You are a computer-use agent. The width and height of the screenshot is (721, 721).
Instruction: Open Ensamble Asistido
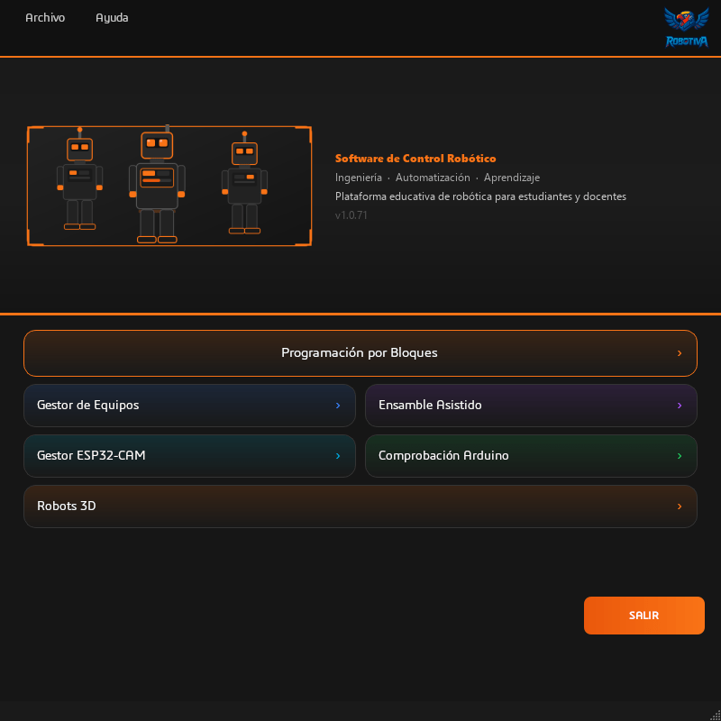[x=531, y=406]
